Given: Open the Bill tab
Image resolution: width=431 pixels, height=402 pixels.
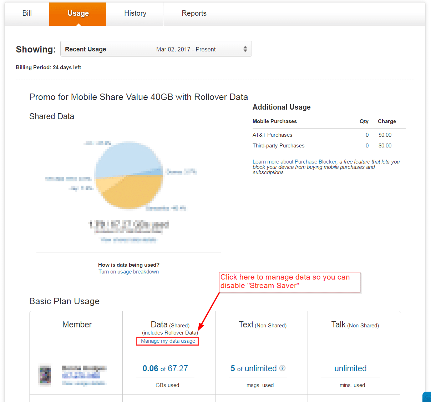Looking at the screenshot, I should pyautogui.click(x=27, y=14).
